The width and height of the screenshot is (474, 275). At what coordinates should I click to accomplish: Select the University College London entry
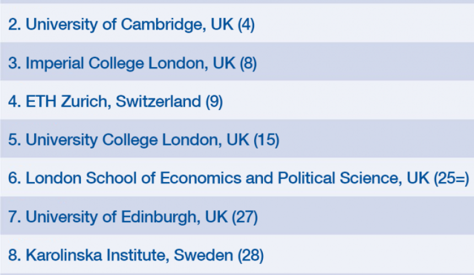coord(237,139)
